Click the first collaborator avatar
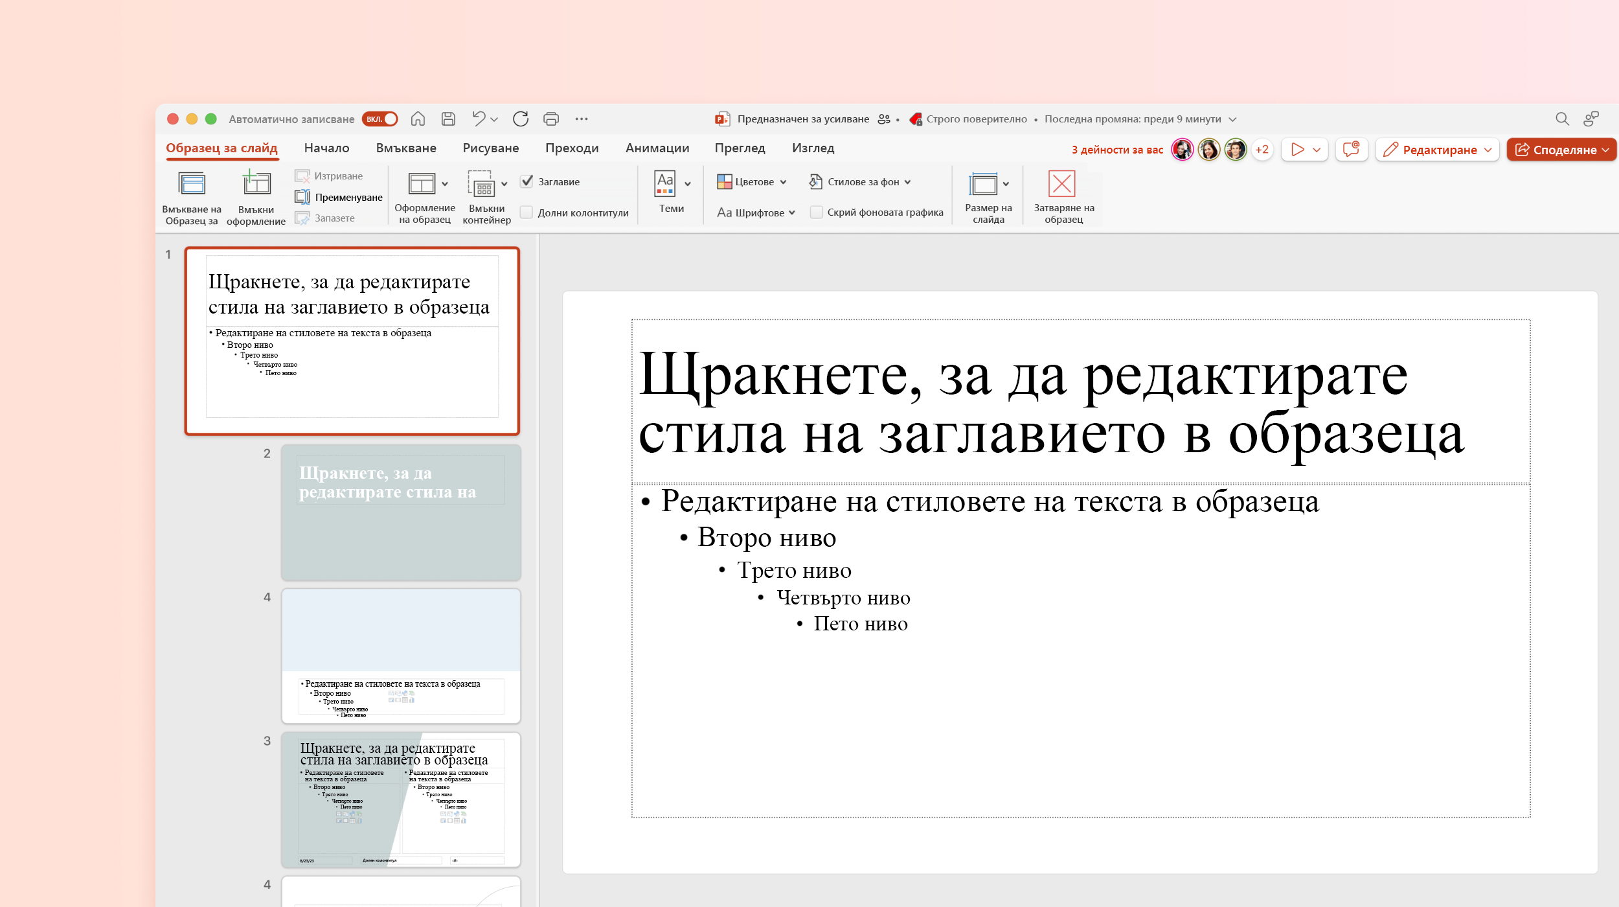This screenshot has width=1619, height=907. 1182,150
